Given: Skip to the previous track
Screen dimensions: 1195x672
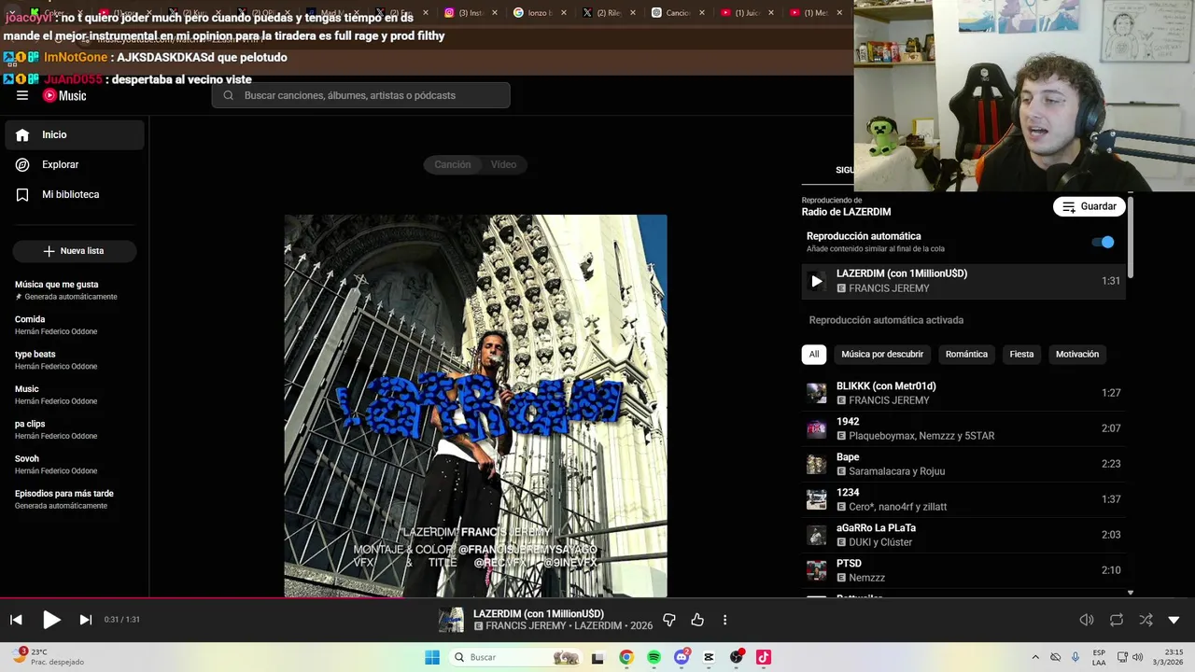Looking at the screenshot, I should [x=16, y=620].
